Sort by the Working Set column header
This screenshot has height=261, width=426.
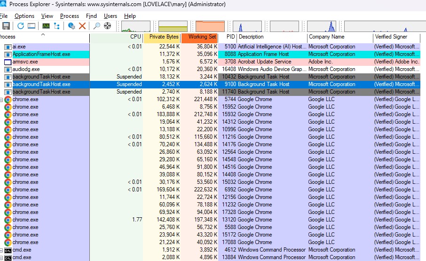[199, 37]
